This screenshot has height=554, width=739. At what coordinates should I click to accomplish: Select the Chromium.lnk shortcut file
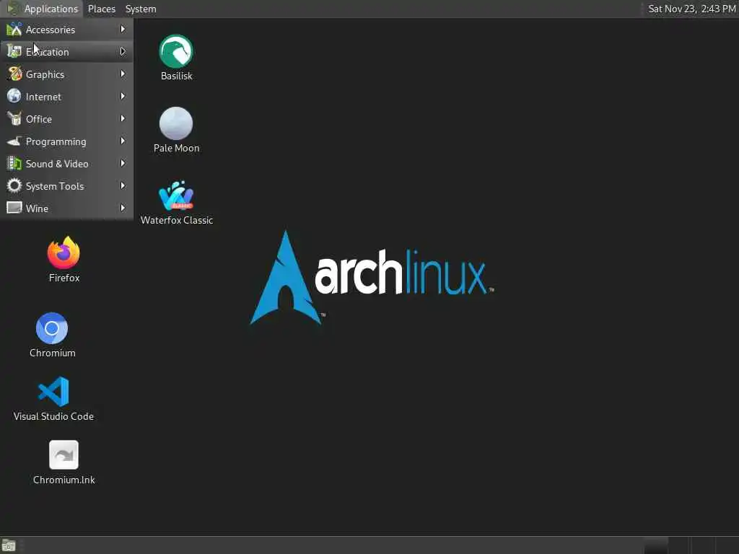(x=64, y=454)
